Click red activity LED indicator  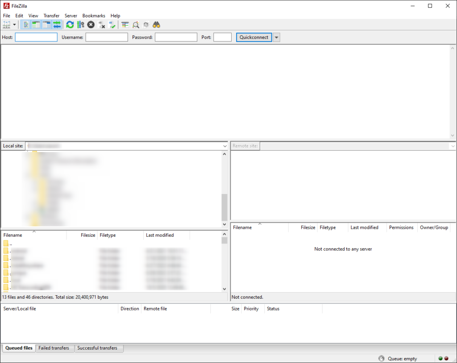point(446,359)
